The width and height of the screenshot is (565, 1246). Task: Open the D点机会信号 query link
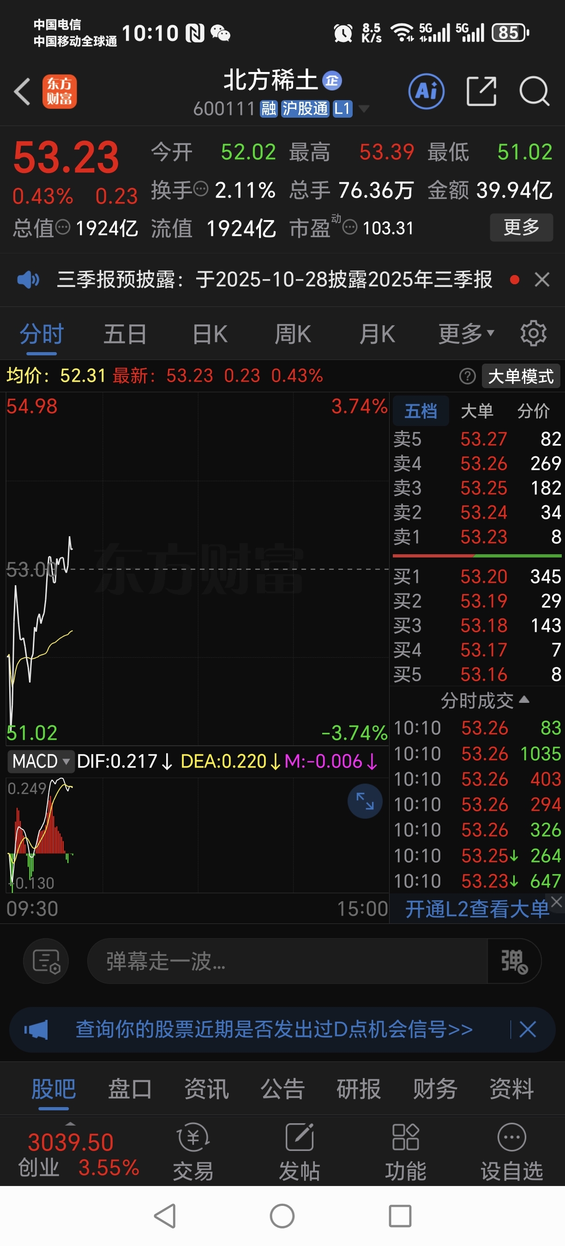coord(274,1029)
